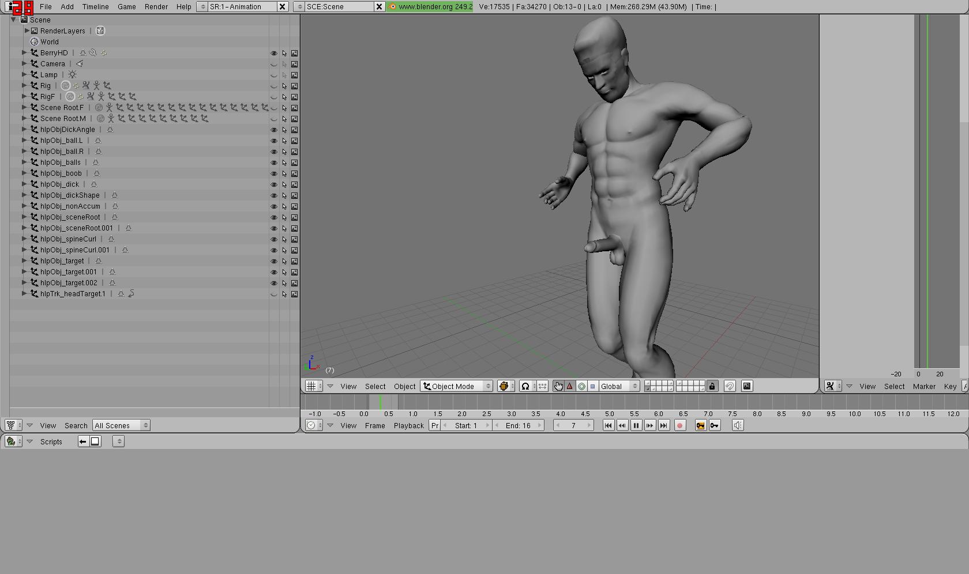Select the rotate ring manipulator icon
The image size is (969, 574).
point(581,386)
